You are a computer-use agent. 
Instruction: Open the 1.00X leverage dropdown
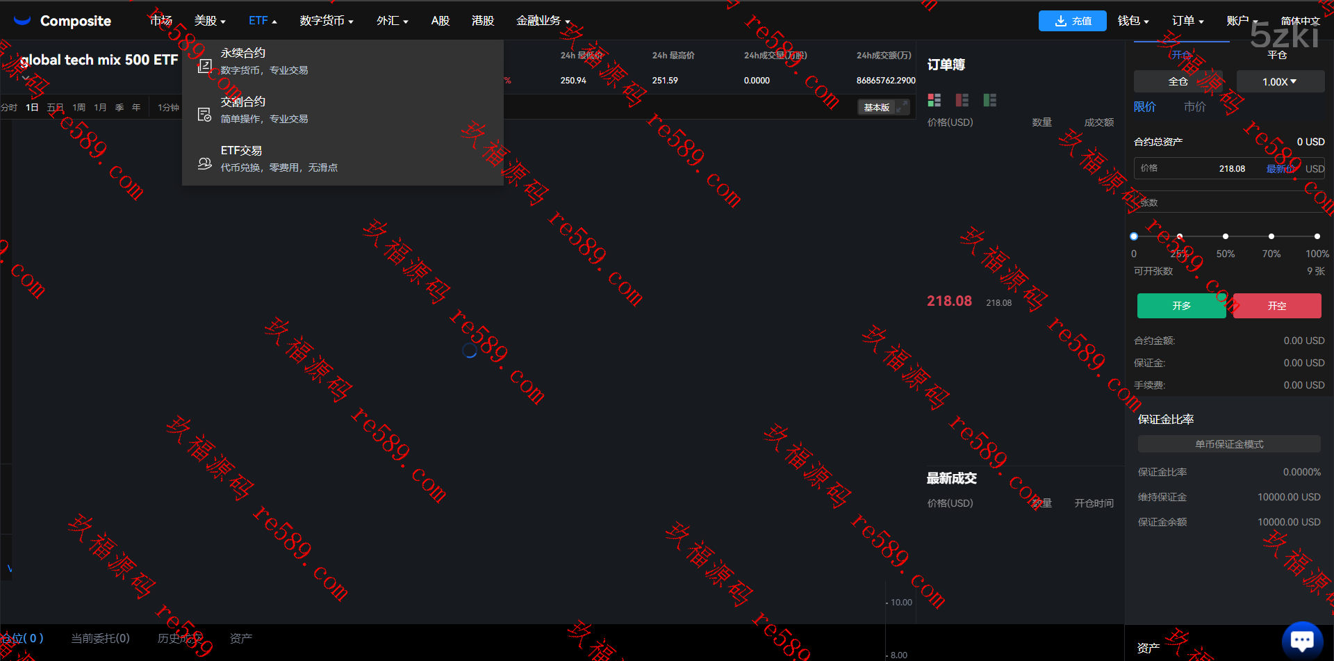(x=1279, y=81)
